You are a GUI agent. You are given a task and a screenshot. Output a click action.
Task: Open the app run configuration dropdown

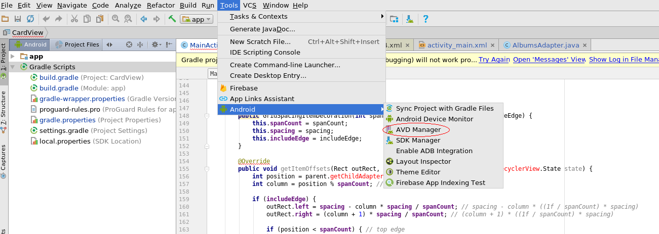click(x=197, y=19)
